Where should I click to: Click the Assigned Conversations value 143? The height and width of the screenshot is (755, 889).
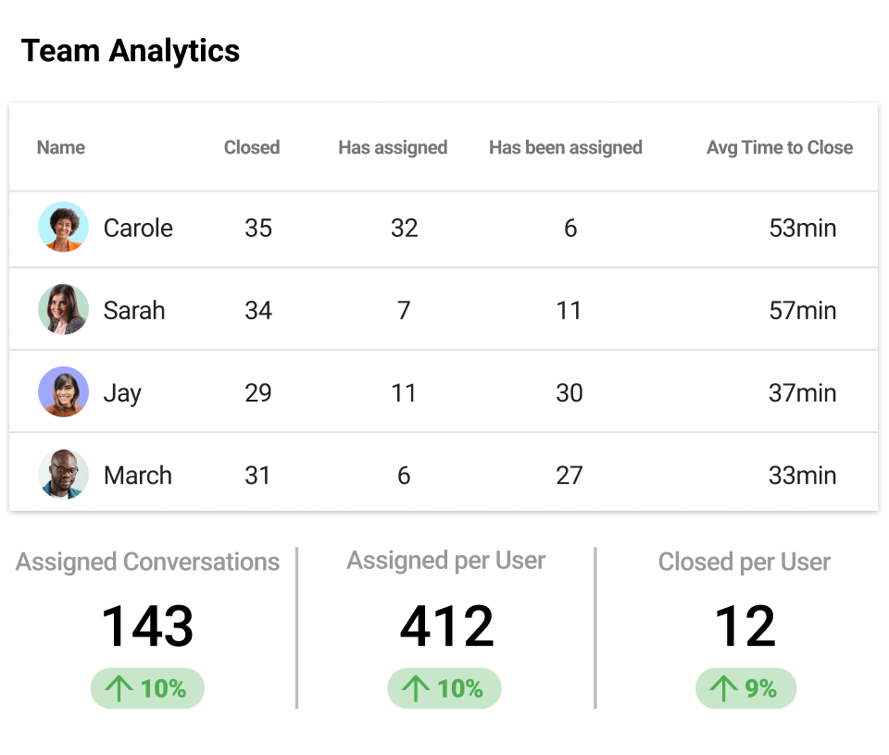[x=147, y=626]
